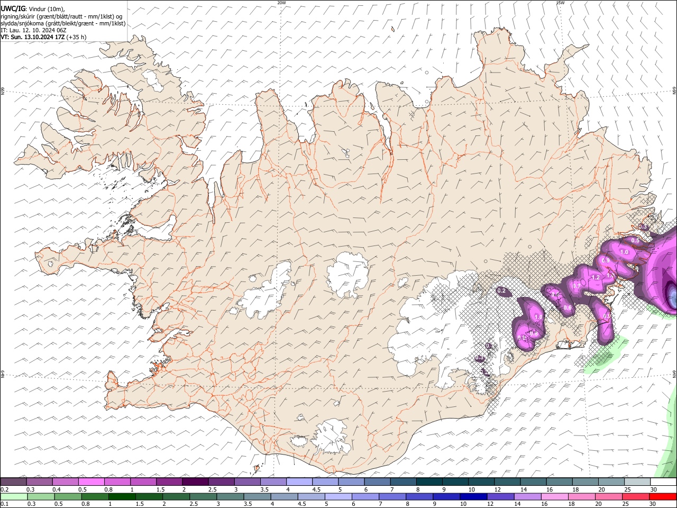Click the top-row legend label '14'

523,489
